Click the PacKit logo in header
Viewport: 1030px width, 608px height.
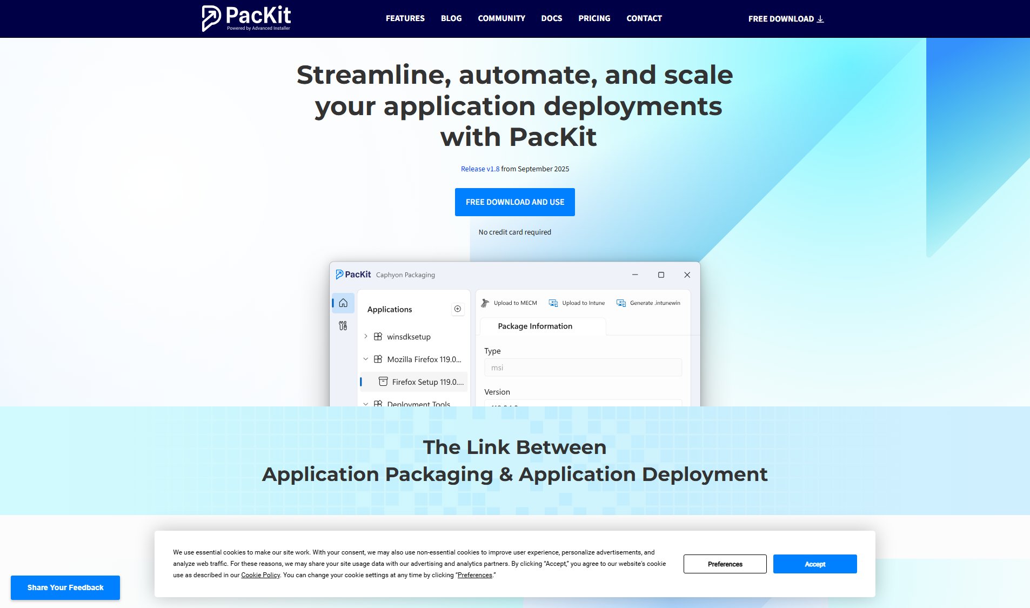point(246,18)
